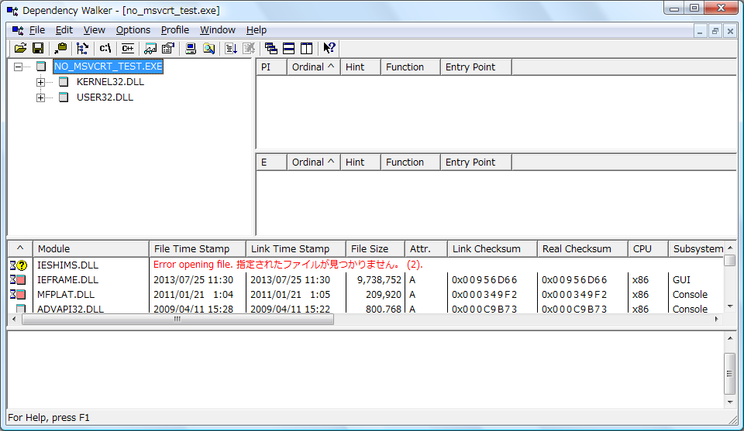
Task: Click View Module in External Viewer icon
Action: (x=150, y=48)
